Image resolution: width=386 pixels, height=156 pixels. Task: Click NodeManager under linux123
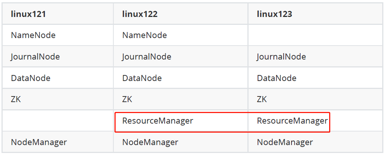pos(285,142)
